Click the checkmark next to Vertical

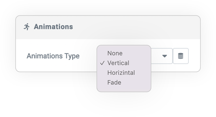point(102,63)
